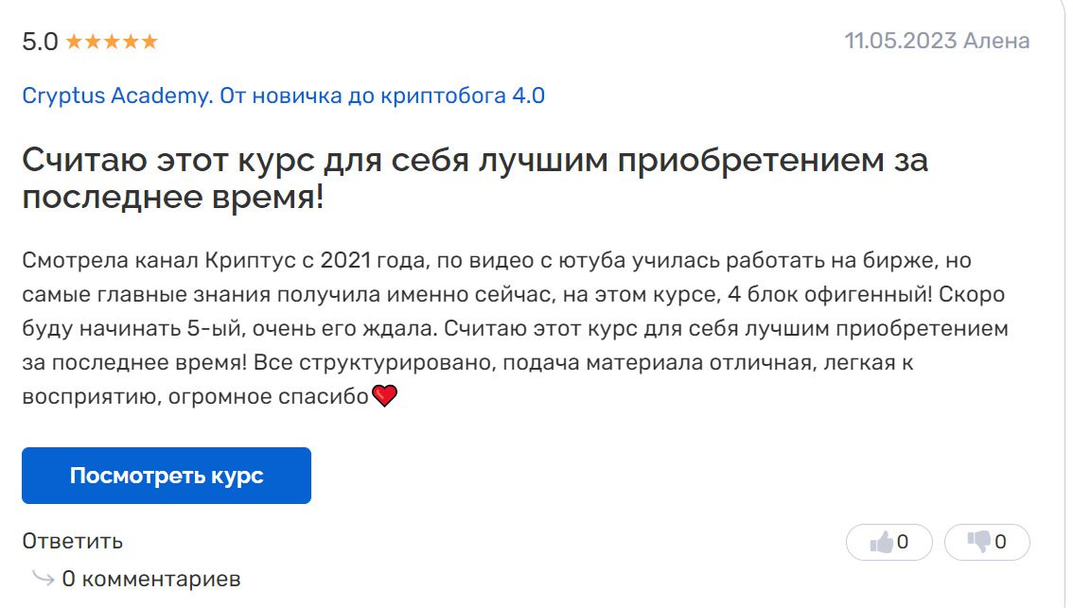This screenshot has width=1073, height=608.
Task: Select the third star in the rating
Action: click(112, 42)
